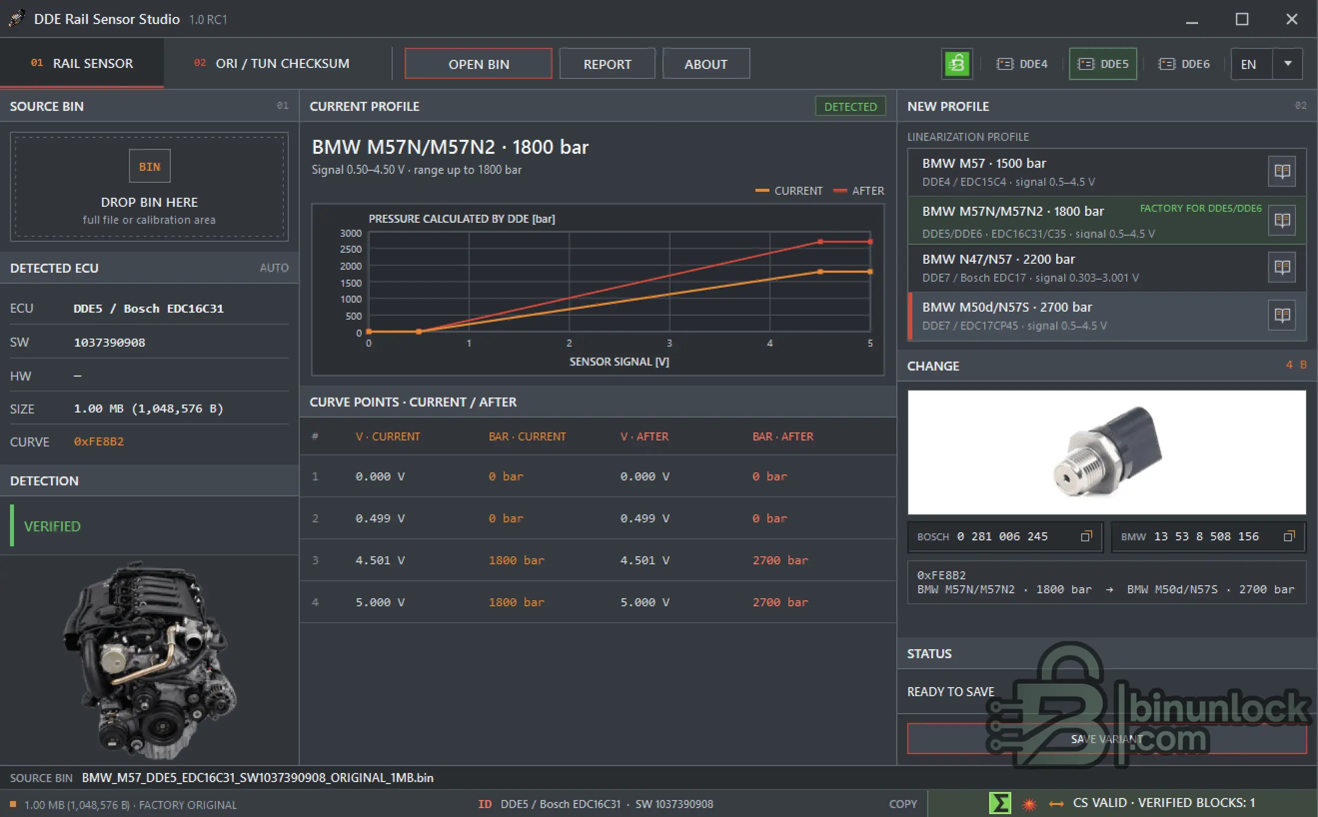Click the ID DDE5 / Bosch EDC16C31 status entry
The width and height of the screenshot is (1318, 817).
click(x=596, y=804)
